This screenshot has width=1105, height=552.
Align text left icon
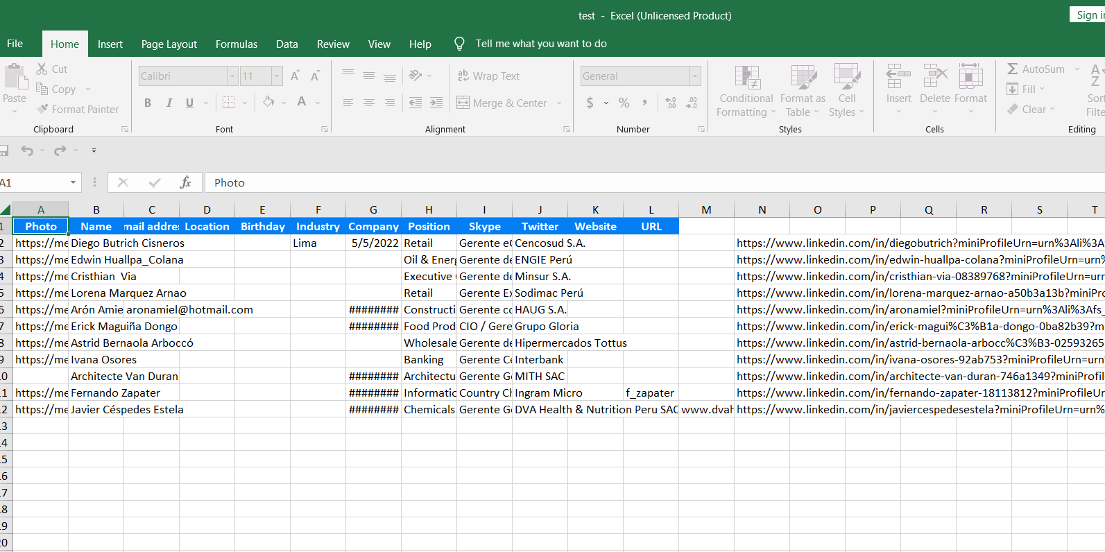pos(348,103)
